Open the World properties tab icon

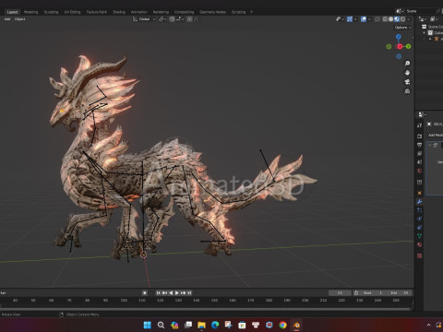pyautogui.click(x=419, y=171)
